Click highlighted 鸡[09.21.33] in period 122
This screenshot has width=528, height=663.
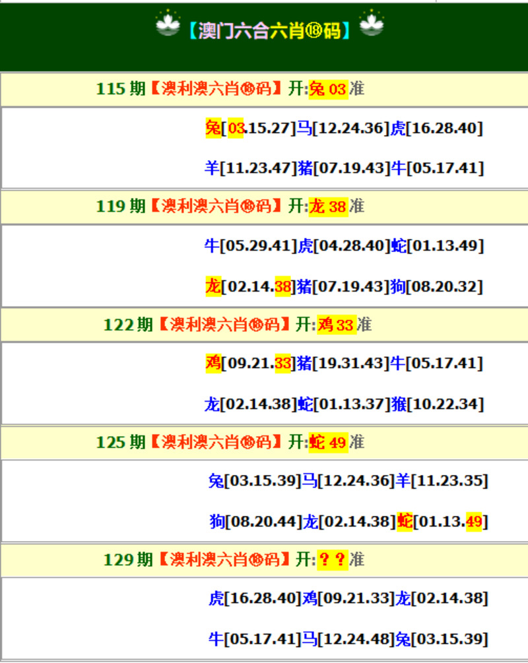[250, 363]
